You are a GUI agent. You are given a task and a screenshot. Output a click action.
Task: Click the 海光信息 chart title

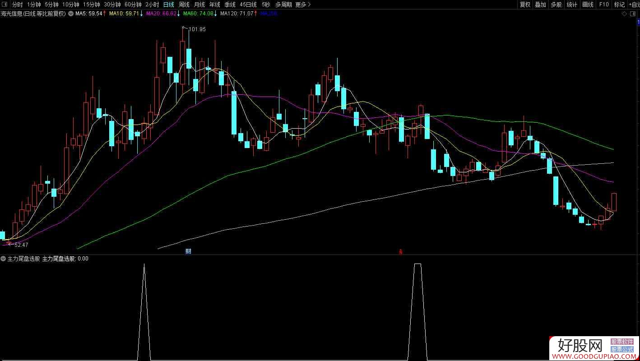point(34,14)
